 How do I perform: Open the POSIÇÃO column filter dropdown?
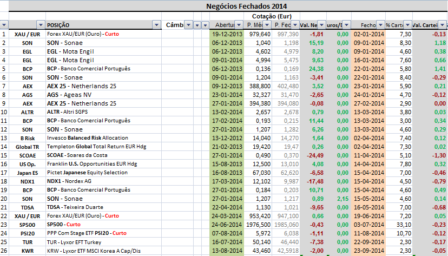click(156, 25)
